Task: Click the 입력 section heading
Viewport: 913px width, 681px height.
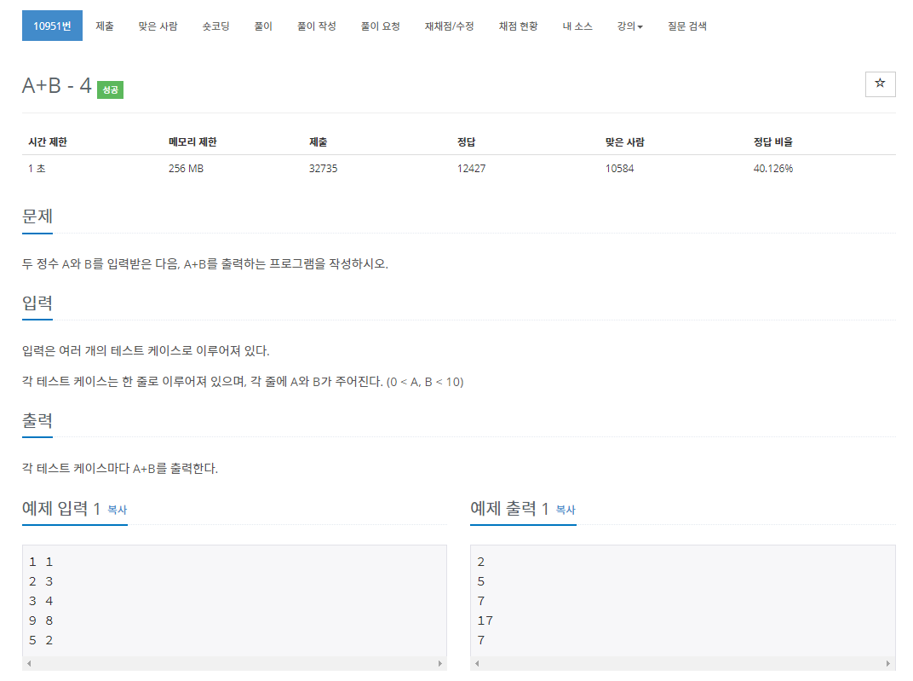Action: coord(37,303)
